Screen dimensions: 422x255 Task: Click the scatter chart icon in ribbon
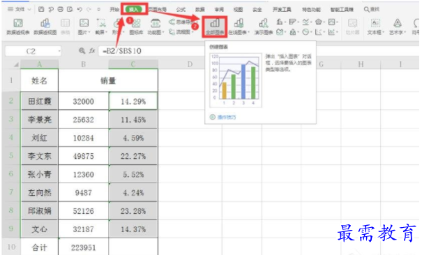point(318,32)
